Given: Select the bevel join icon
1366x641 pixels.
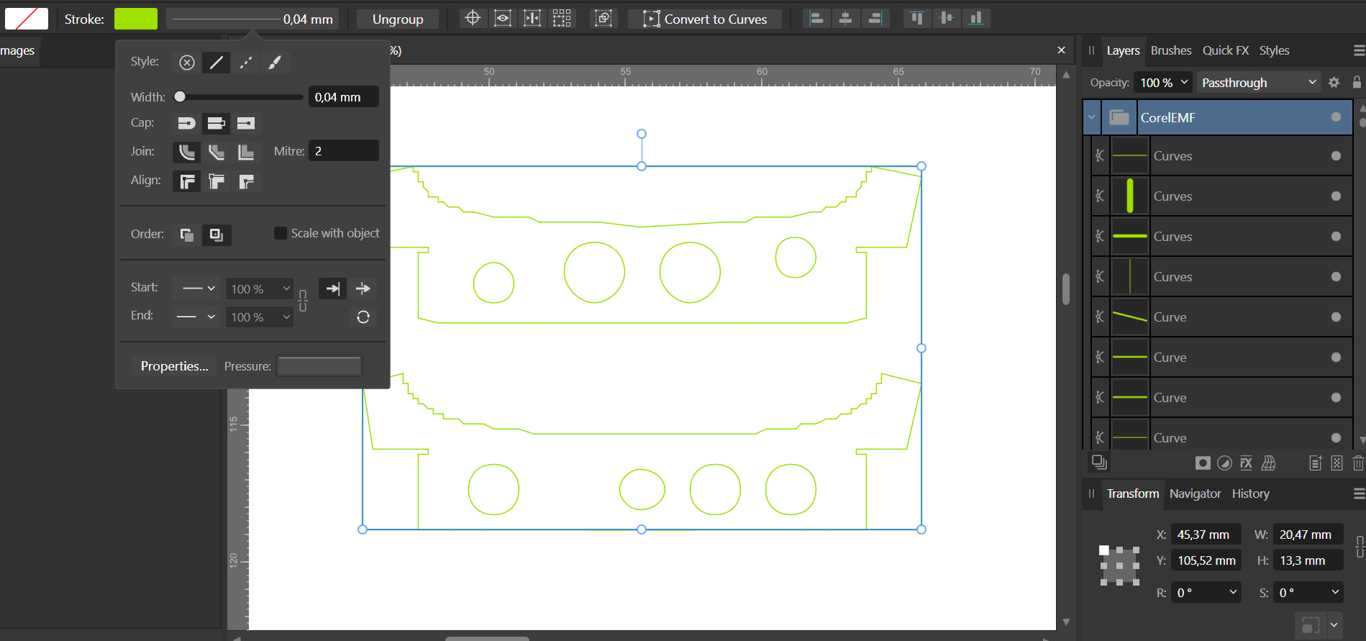Looking at the screenshot, I should (217, 152).
